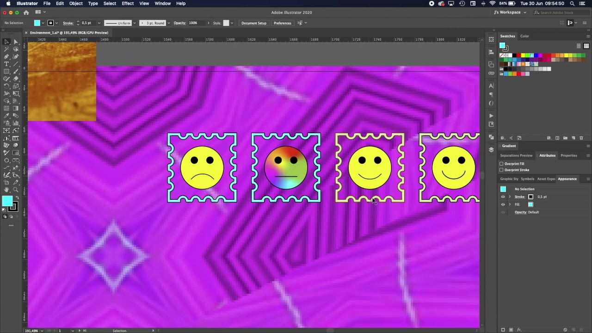The width and height of the screenshot is (592, 333).
Task: Open the stroke weight dropdown
Action: pos(99,23)
